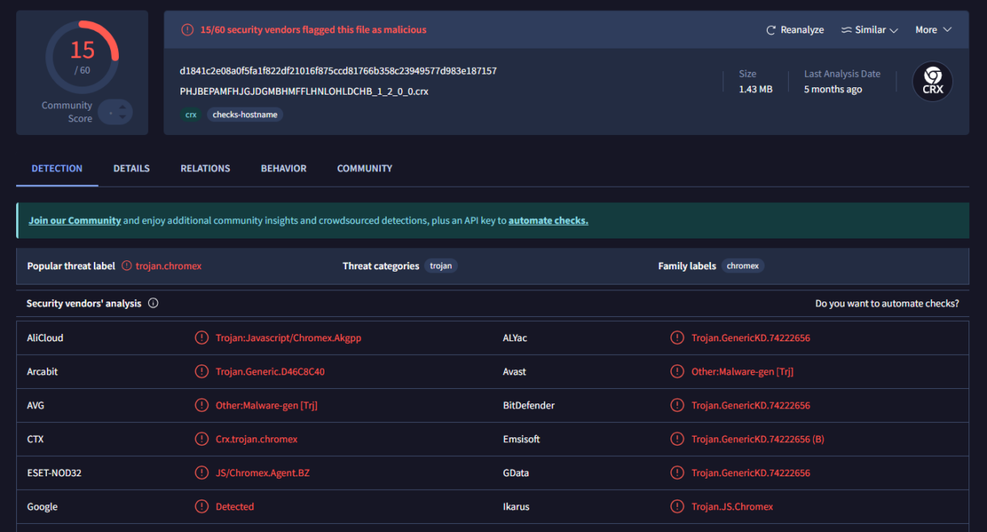Click the warning icon beside Google's Detected result

click(201, 506)
